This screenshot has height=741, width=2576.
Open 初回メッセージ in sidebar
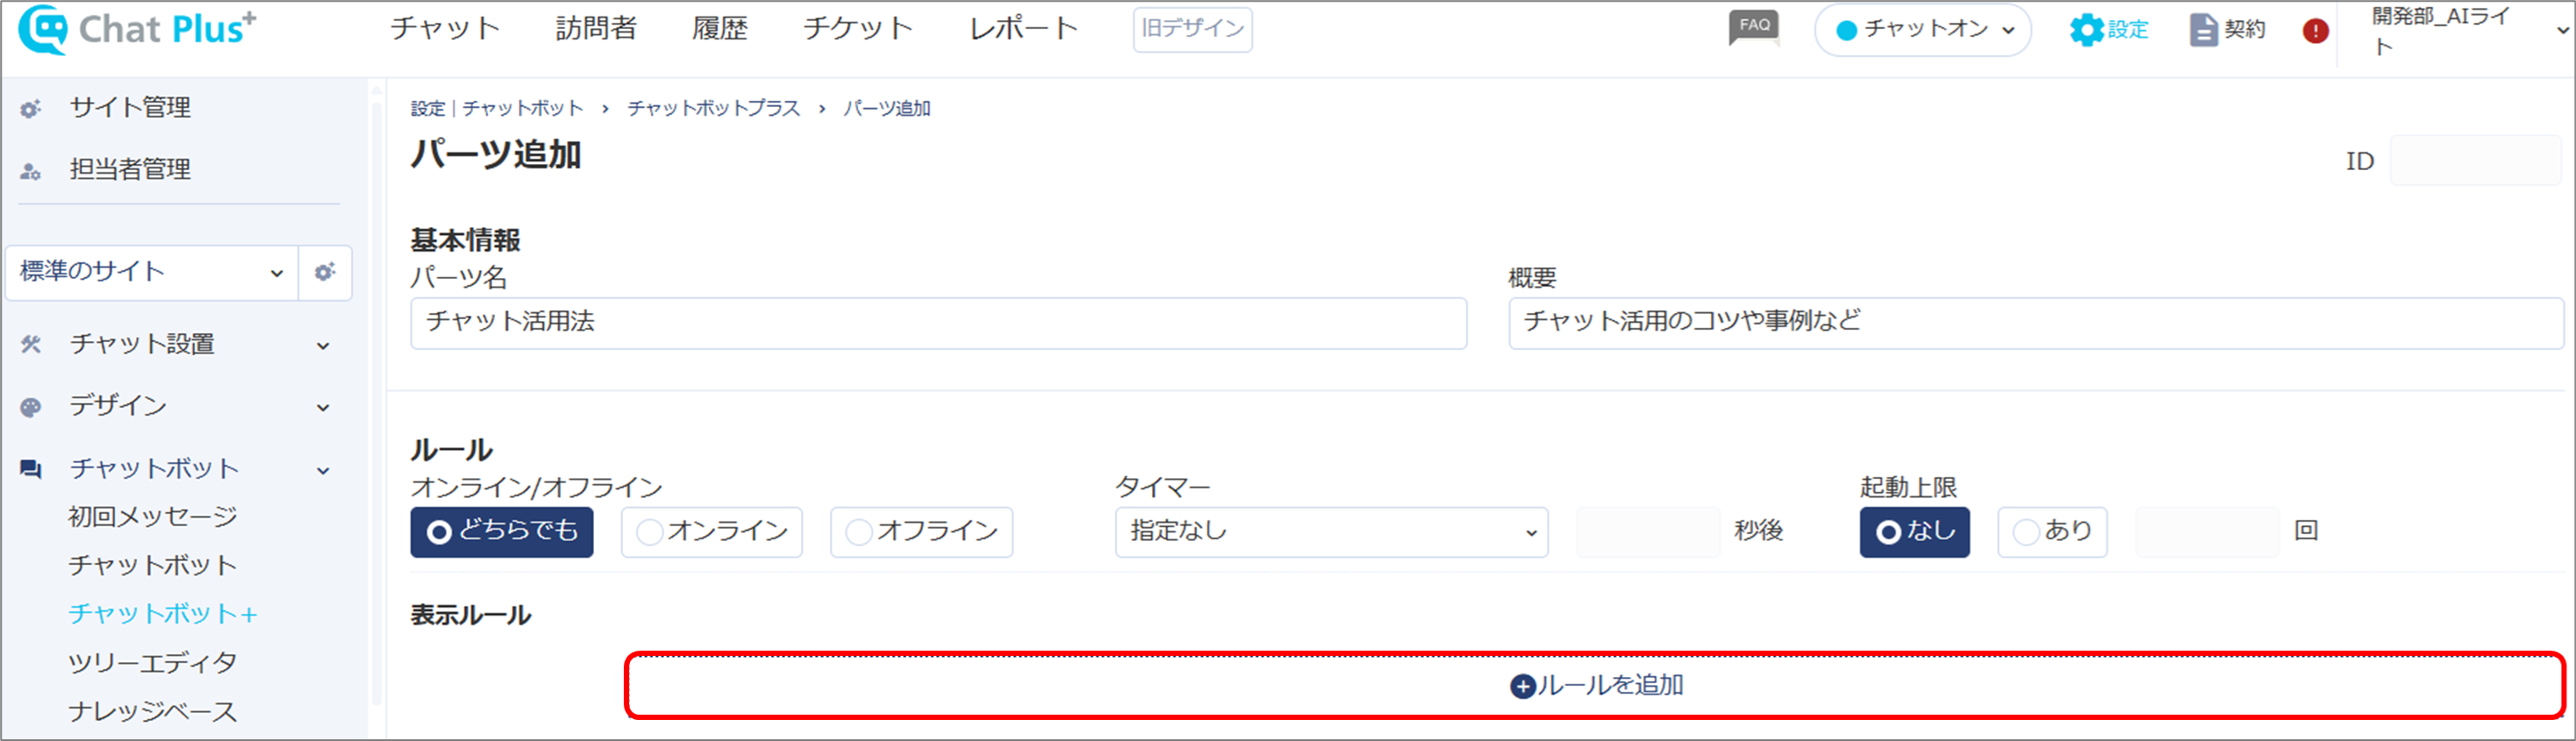(x=153, y=516)
